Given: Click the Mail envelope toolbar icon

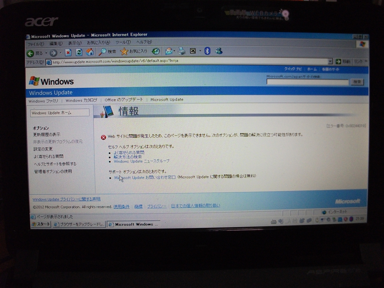Looking at the screenshot, I should 169,51.
